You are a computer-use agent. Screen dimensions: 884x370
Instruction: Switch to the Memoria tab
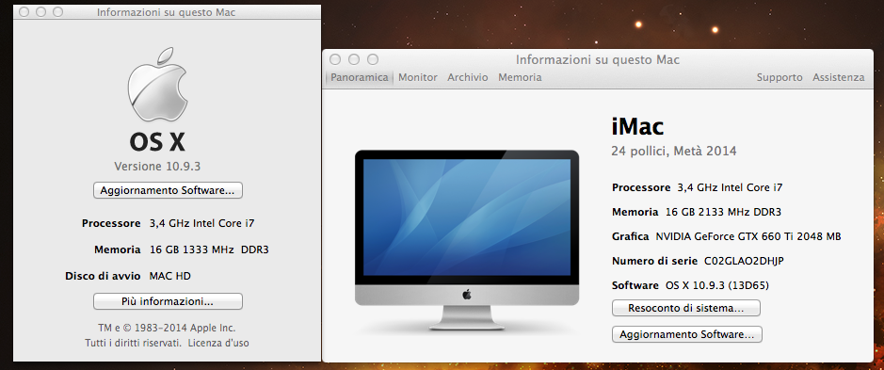coord(520,77)
